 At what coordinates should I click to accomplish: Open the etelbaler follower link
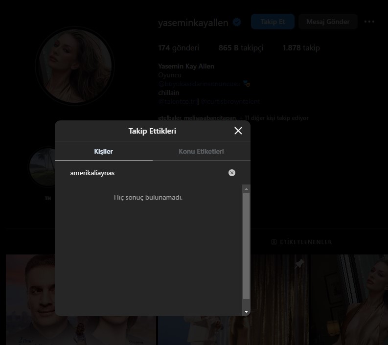point(170,118)
